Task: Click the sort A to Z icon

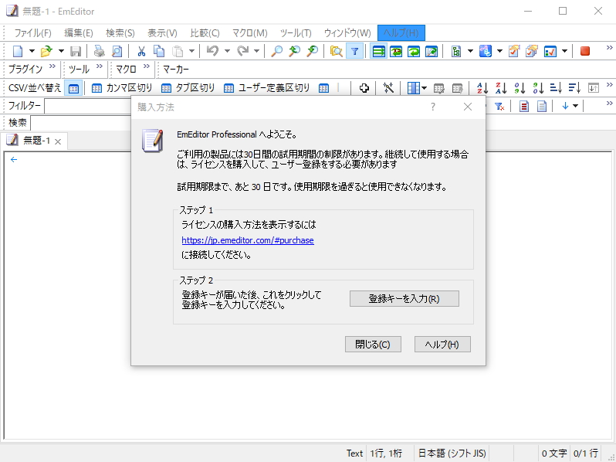Action: [482, 88]
